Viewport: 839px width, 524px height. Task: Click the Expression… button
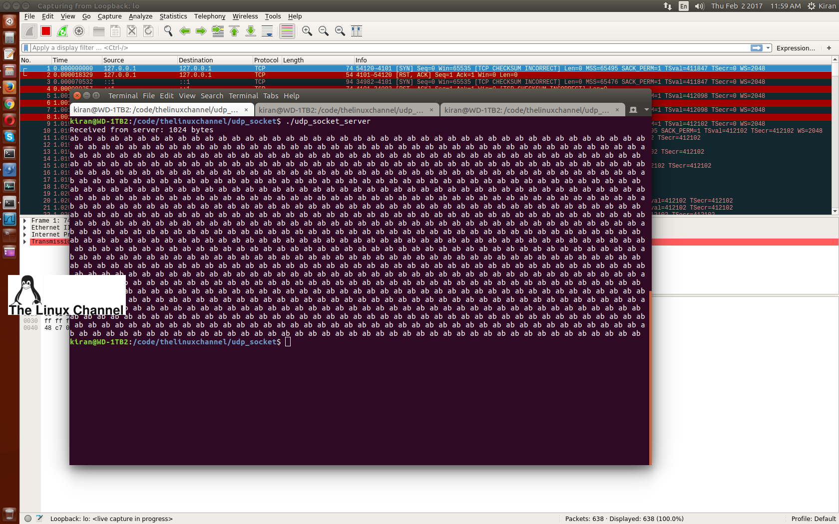click(796, 48)
